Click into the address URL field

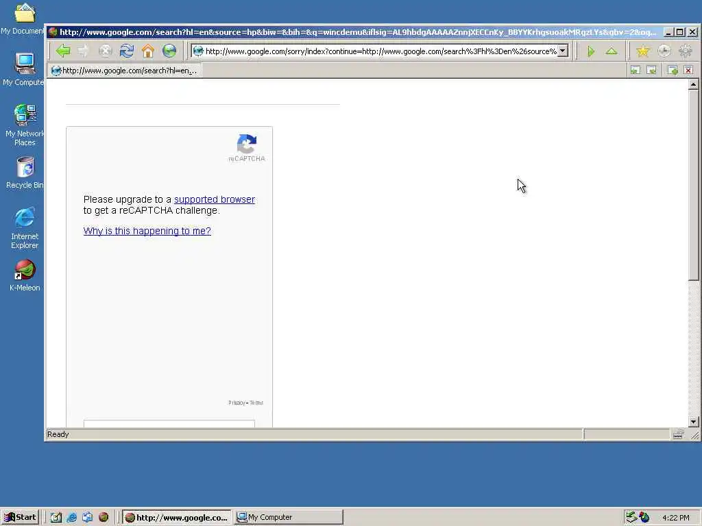click(x=380, y=51)
